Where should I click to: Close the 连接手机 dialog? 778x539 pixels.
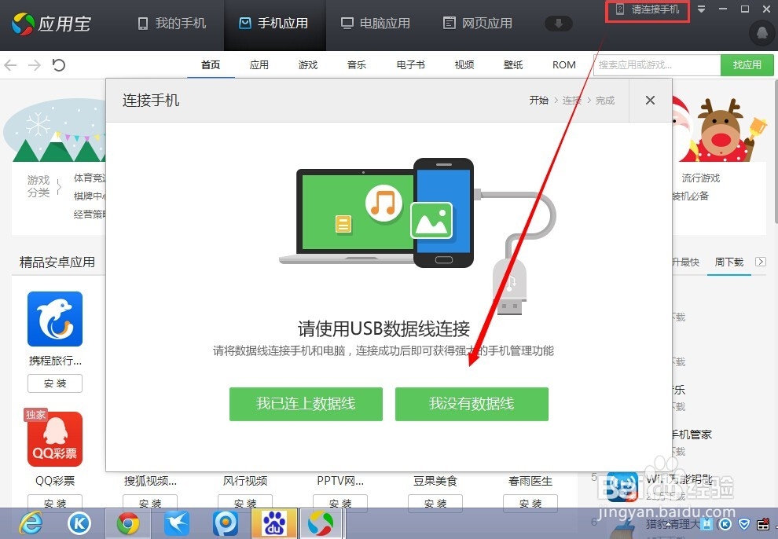click(x=650, y=100)
